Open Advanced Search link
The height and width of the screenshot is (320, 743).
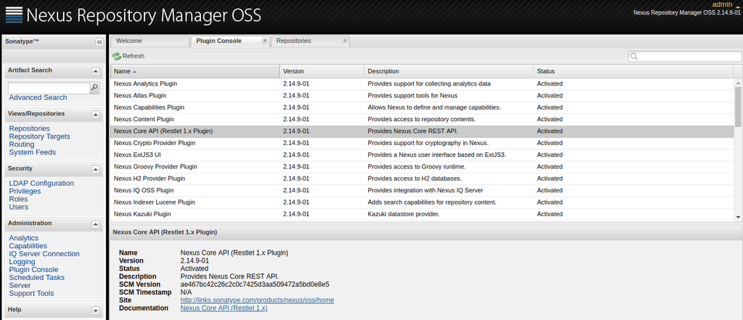tap(38, 97)
